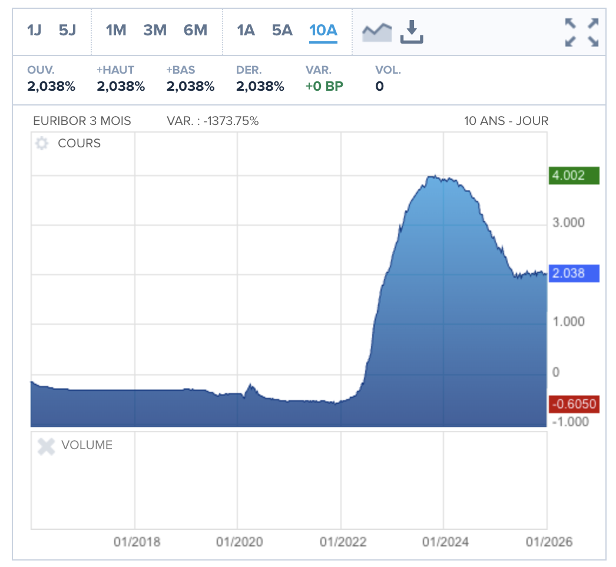Show the 1A yearly view
The height and width of the screenshot is (567, 616).
click(x=246, y=30)
